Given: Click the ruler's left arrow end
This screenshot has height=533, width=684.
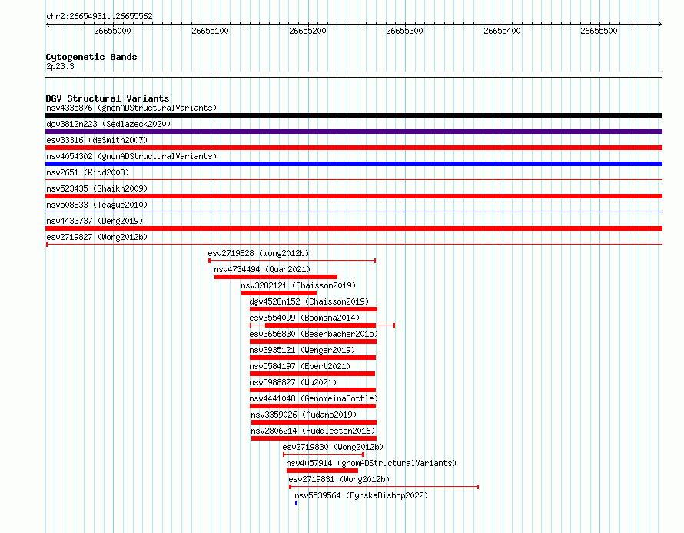Looking at the screenshot, I should click(48, 25).
